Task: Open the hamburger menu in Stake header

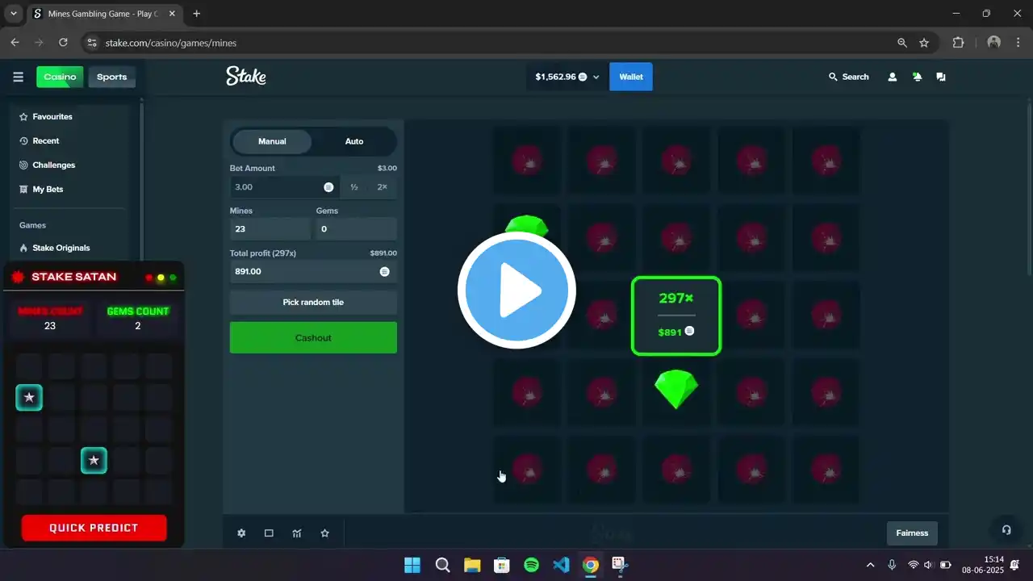Action: coord(18,77)
